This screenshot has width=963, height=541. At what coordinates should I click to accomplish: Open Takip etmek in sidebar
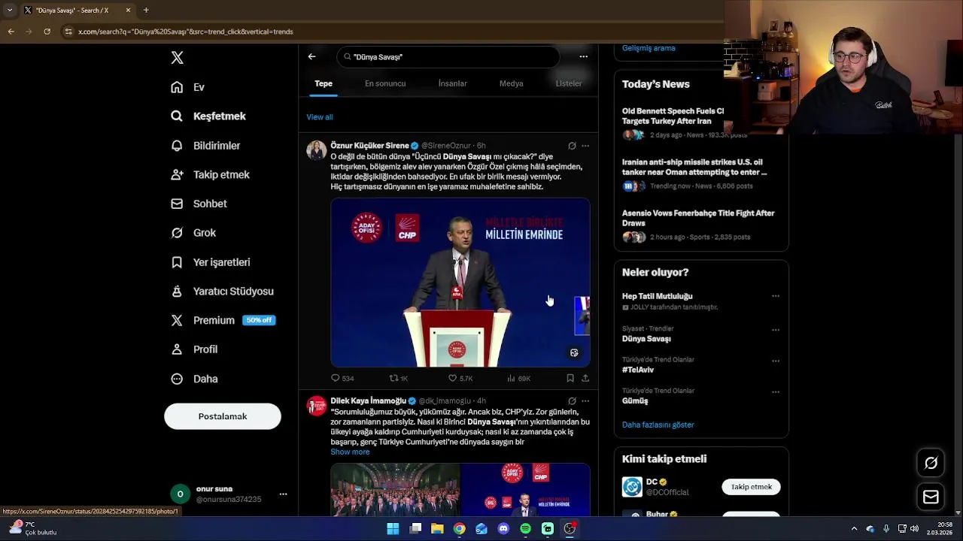[210, 174]
